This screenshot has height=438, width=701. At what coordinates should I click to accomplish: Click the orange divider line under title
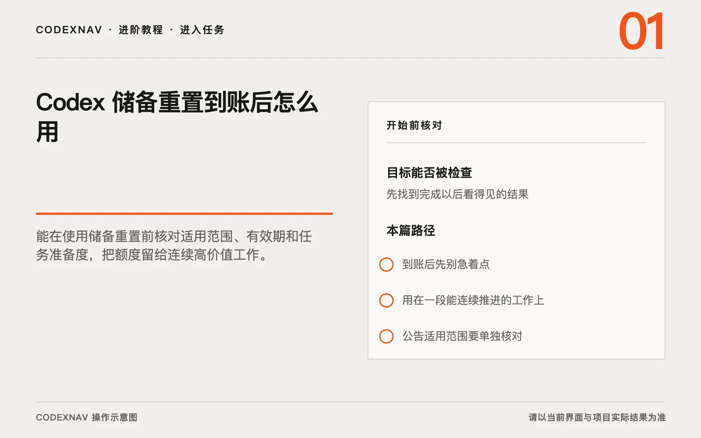pyautogui.click(x=184, y=214)
